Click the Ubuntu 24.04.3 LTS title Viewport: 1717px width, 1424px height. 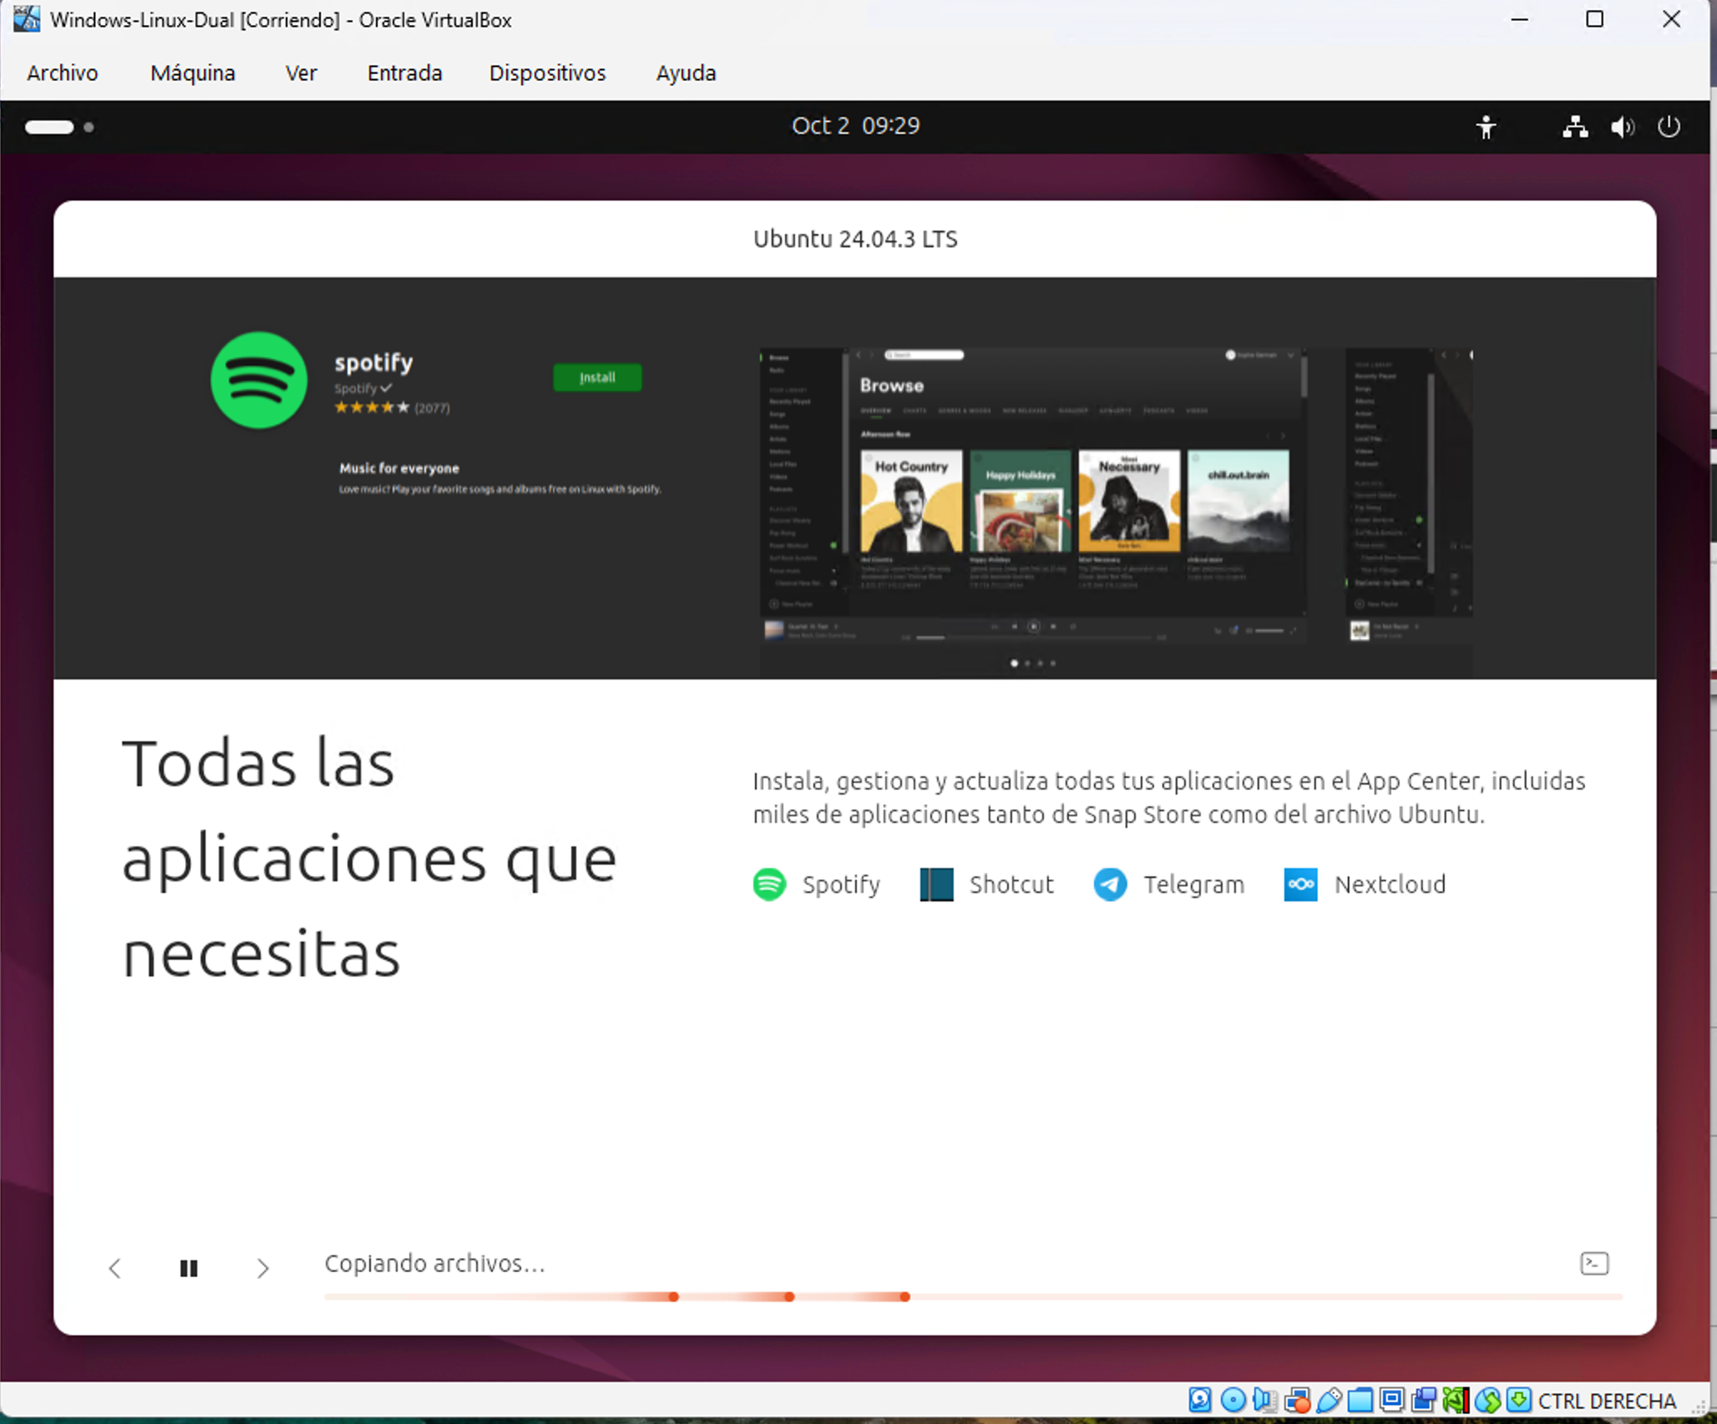pyautogui.click(x=855, y=240)
